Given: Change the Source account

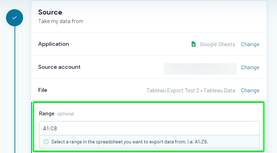Looking at the screenshot, I should pyautogui.click(x=250, y=67).
